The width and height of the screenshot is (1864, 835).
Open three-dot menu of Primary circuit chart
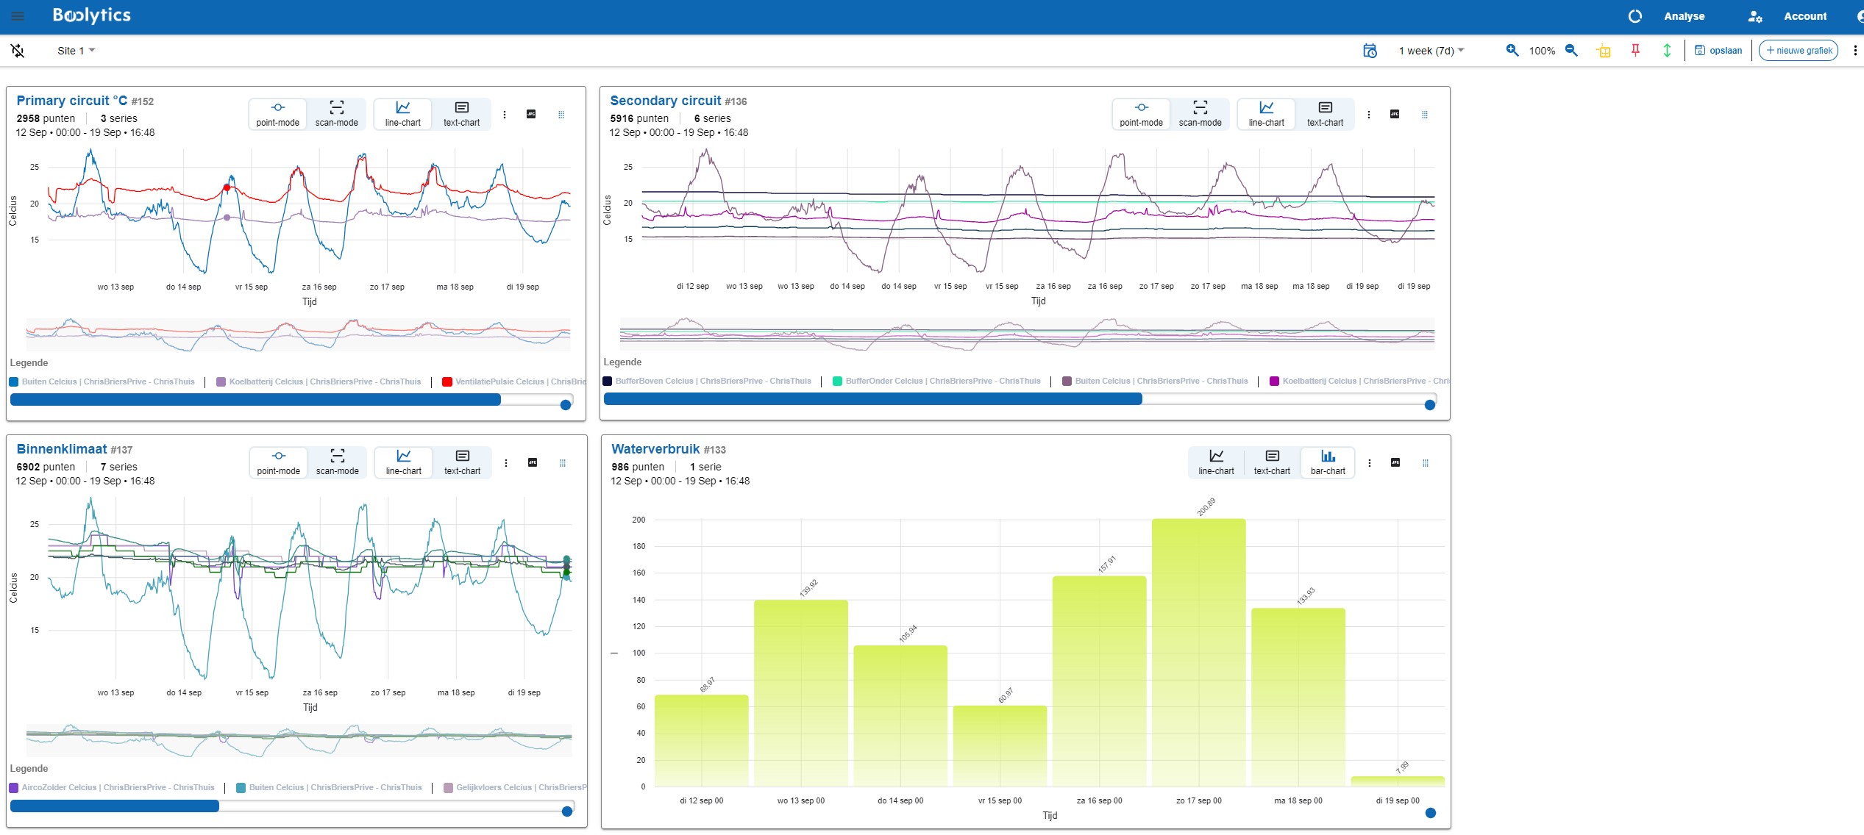click(x=505, y=115)
